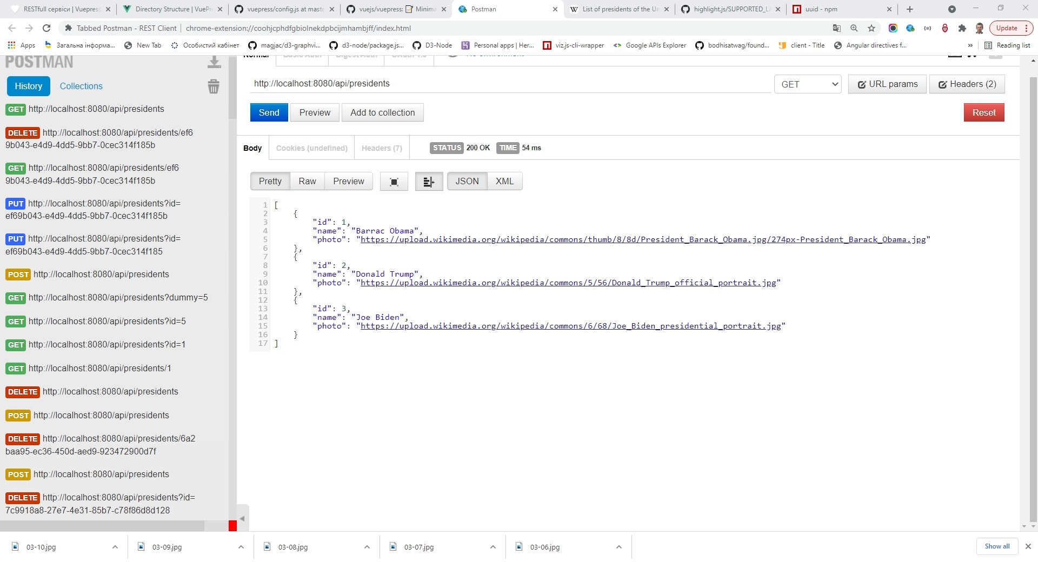Open the response Headers (7) tab
1038x562 pixels.
click(x=382, y=148)
